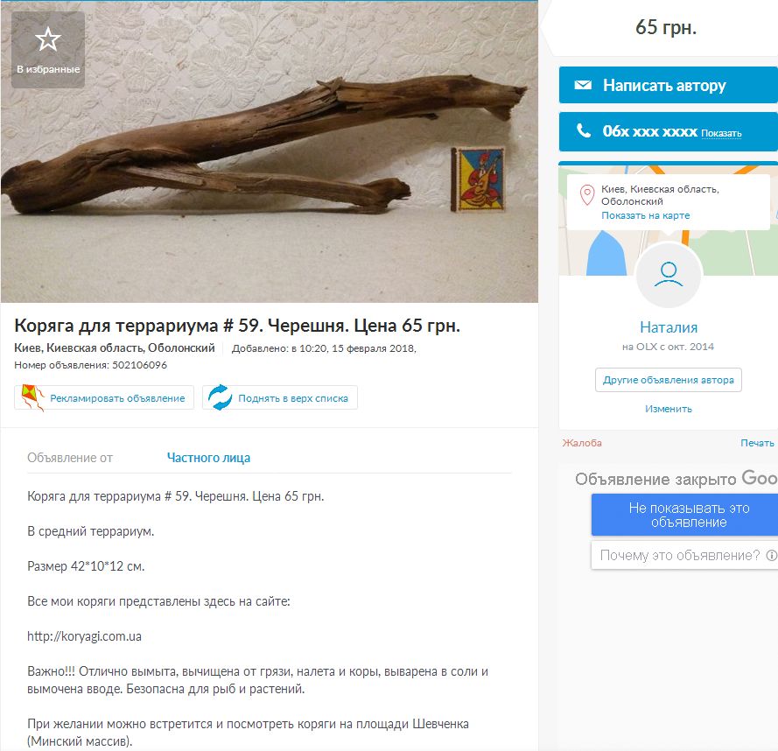Click the kite icon for advertising listing
This screenshot has height=751, width=778.
[32, 397]
